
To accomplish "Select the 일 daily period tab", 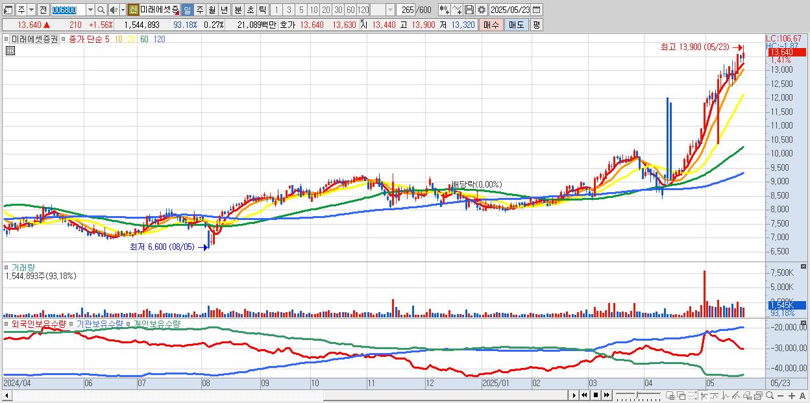I will coord(187,10).
